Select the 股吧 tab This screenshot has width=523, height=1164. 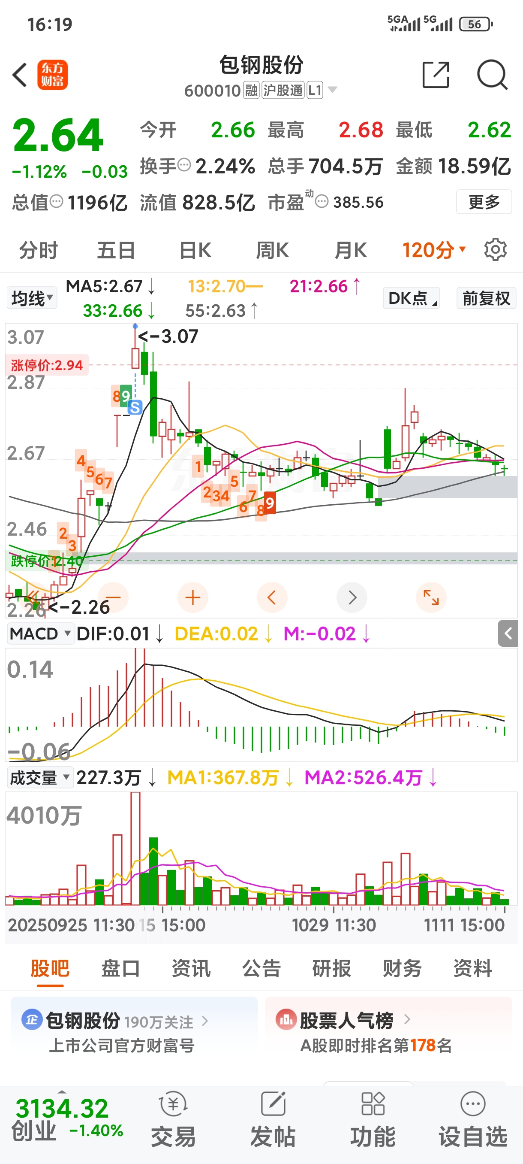tap(50, 968)
